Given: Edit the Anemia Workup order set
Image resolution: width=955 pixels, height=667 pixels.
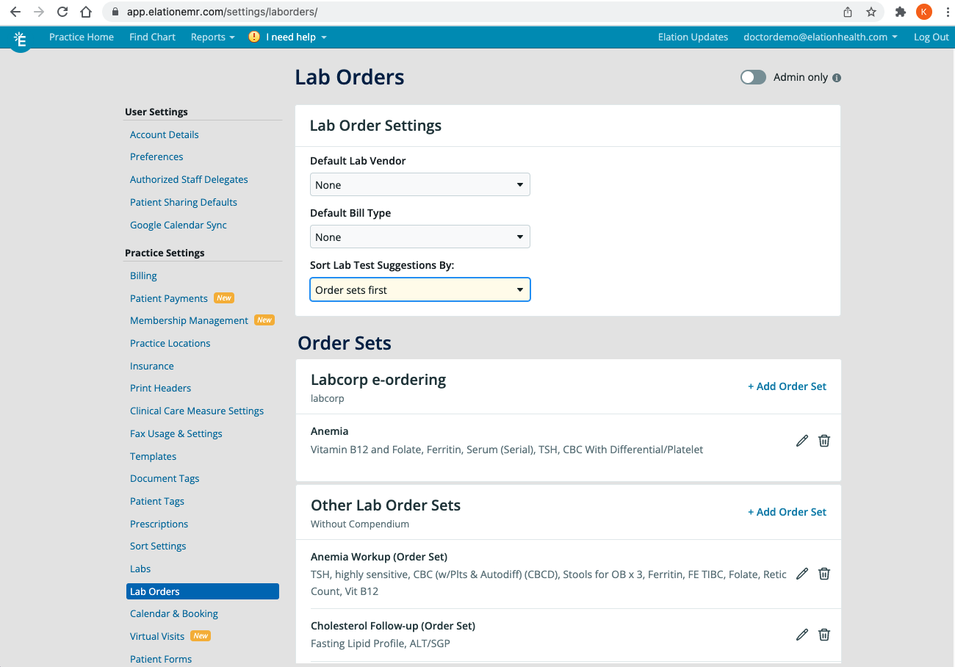Looking at the screenshot, I should [x=801, y=573].
